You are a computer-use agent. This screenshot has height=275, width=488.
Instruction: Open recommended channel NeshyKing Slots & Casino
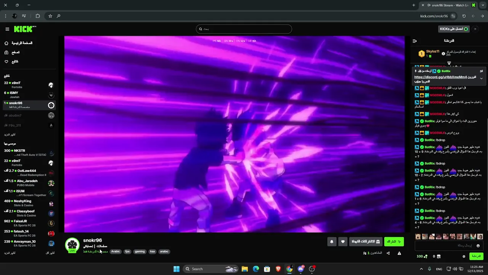pyautogui.click(x=29, y=203)
